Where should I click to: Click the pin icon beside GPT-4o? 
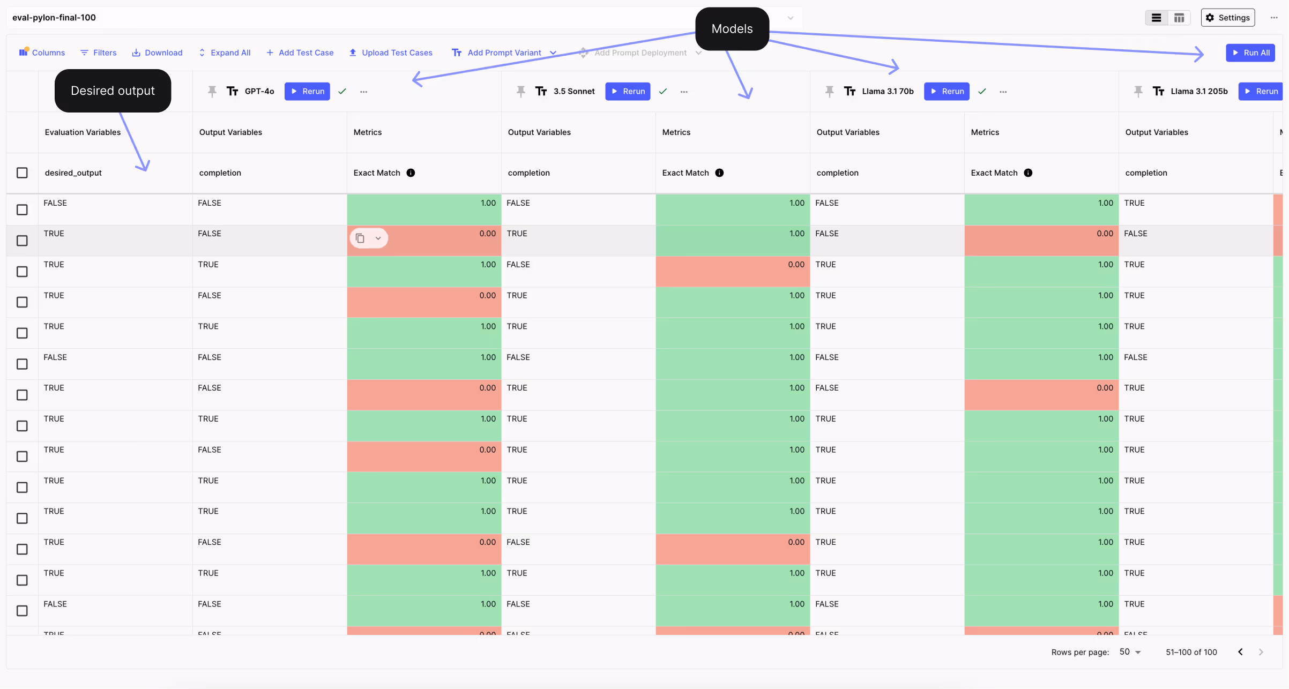212,92
